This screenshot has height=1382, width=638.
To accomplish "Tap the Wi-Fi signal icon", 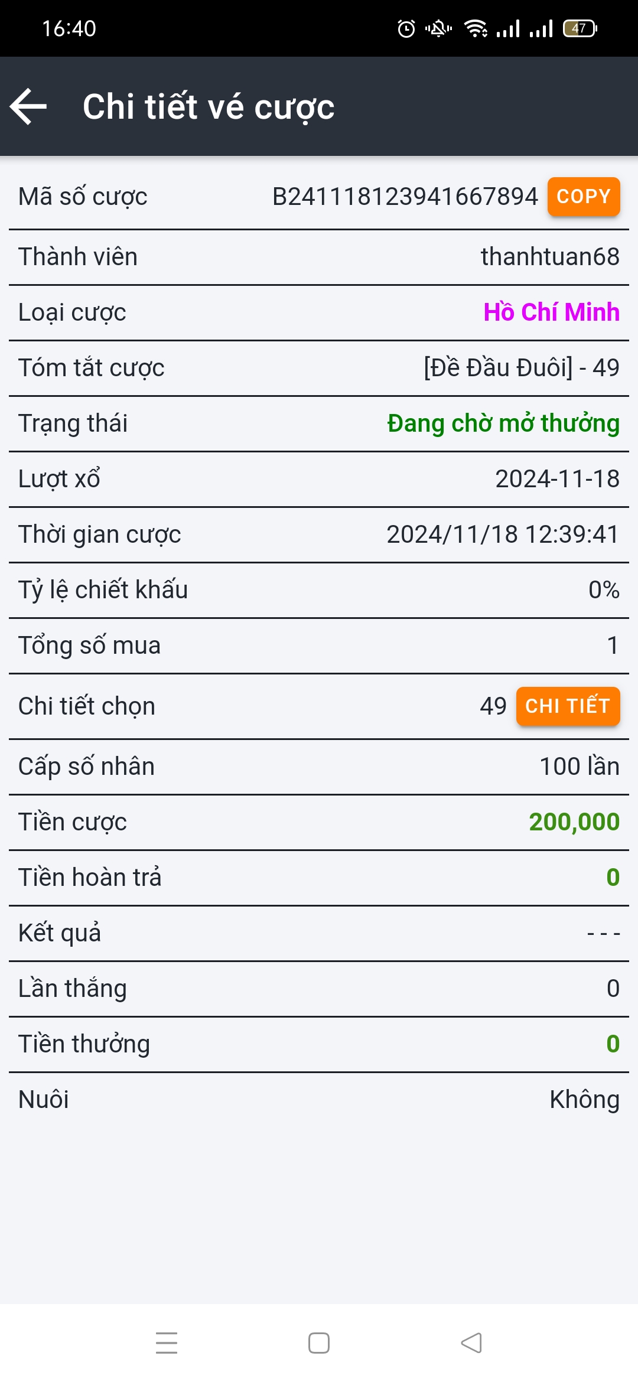I will [476, 28].
